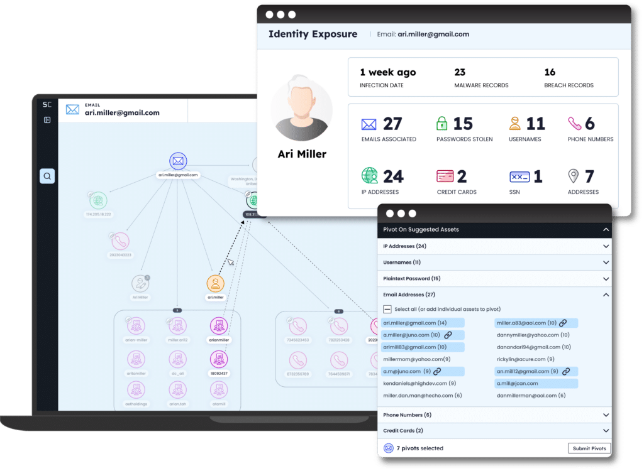Click the Passwords Stolen padlock icon

tap(441, 122)
